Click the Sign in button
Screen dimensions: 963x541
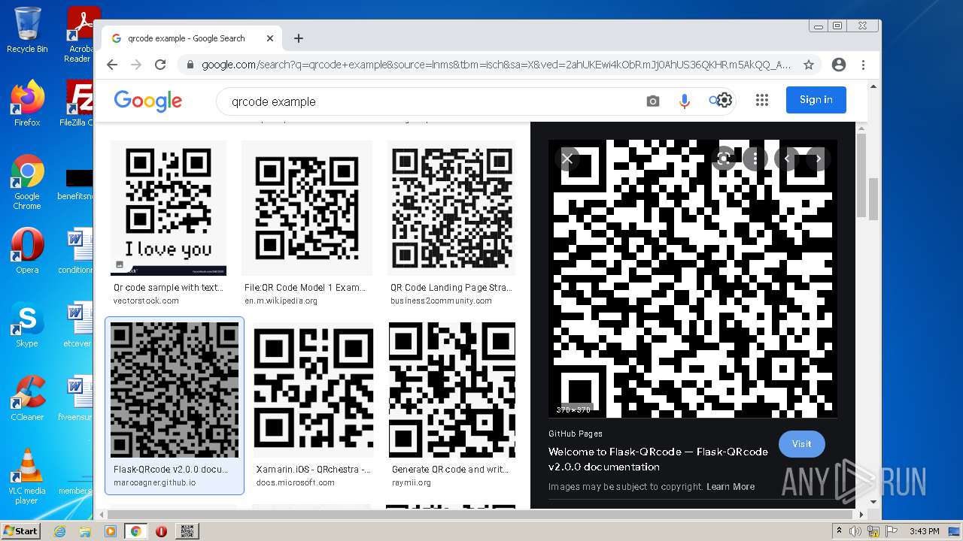pyautogui.click(x=816, y=100)
